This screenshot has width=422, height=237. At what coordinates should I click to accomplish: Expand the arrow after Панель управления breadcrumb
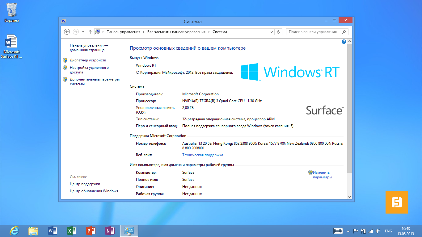coord(144,32)
